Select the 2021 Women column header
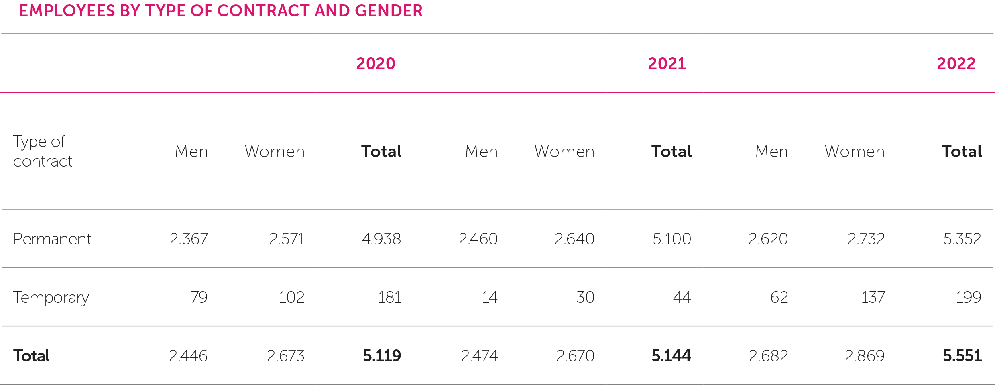The height and width of the screenshot is (385, 995). [x=564, y=152]
